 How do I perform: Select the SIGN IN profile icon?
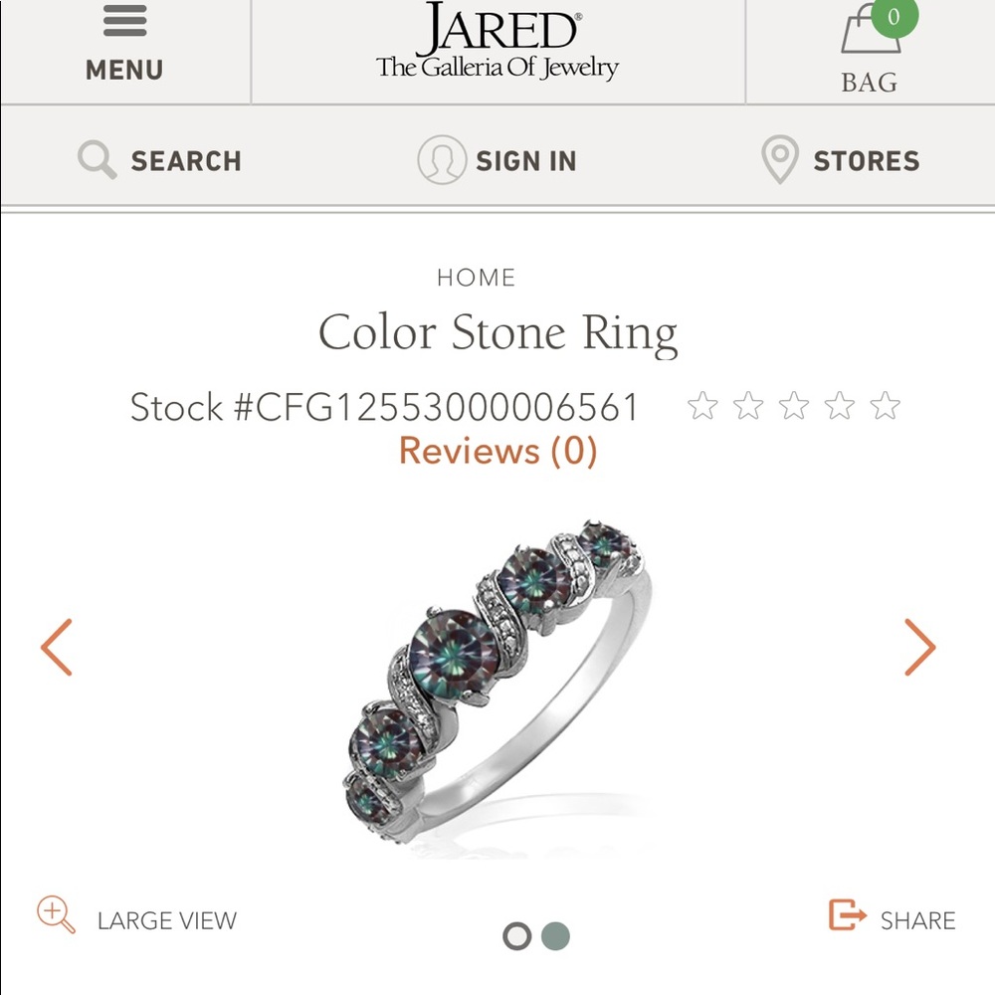(440, 159)
